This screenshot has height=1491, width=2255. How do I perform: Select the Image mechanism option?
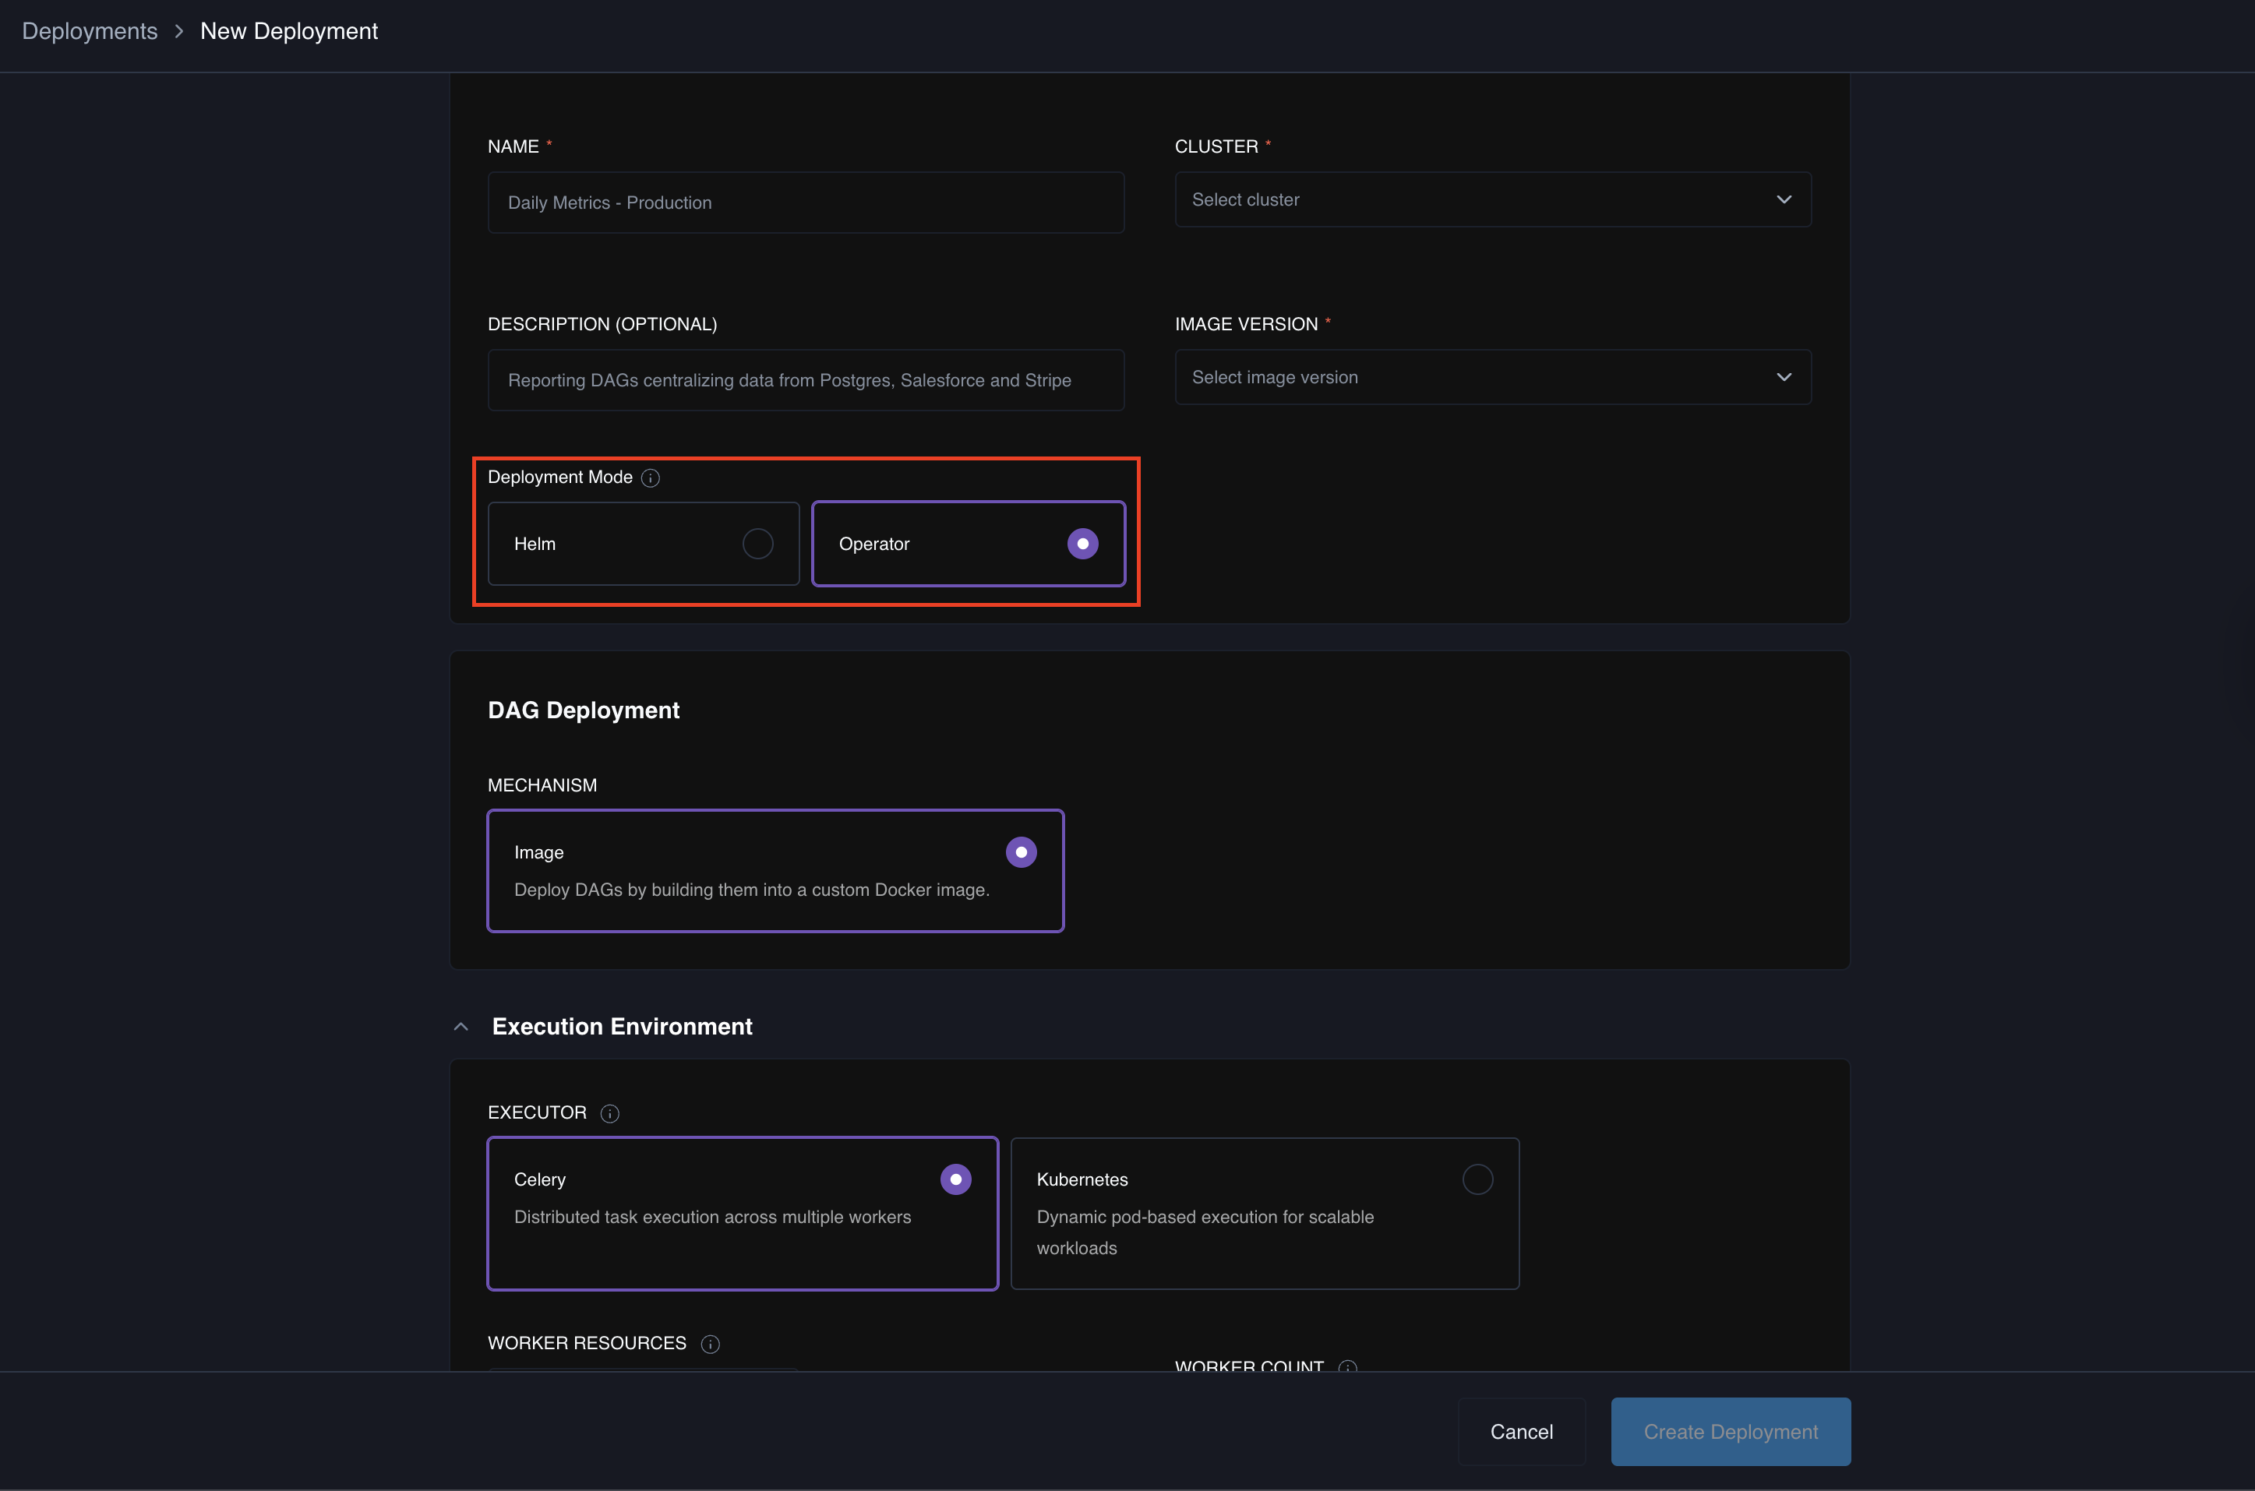775,871
